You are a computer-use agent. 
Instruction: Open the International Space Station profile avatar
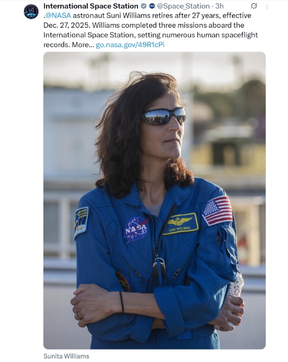tap(31, 12)
